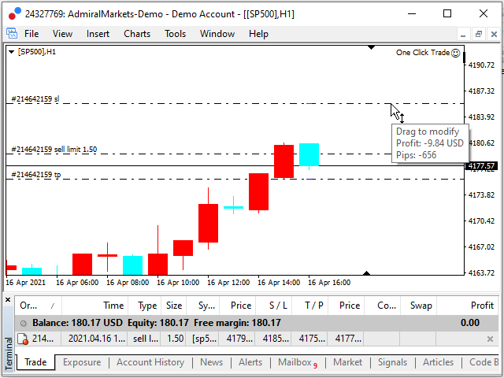Switch to the Signals tab
504x378 pixels.
[392, 362]
